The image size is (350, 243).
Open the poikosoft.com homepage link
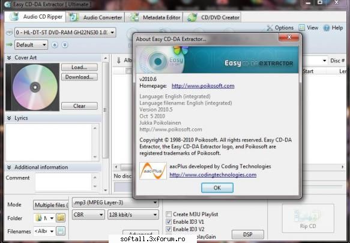pos(203,86)
